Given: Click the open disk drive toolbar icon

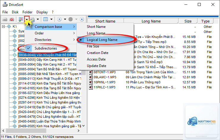Looking at the screenshot, I should point(5,19).
